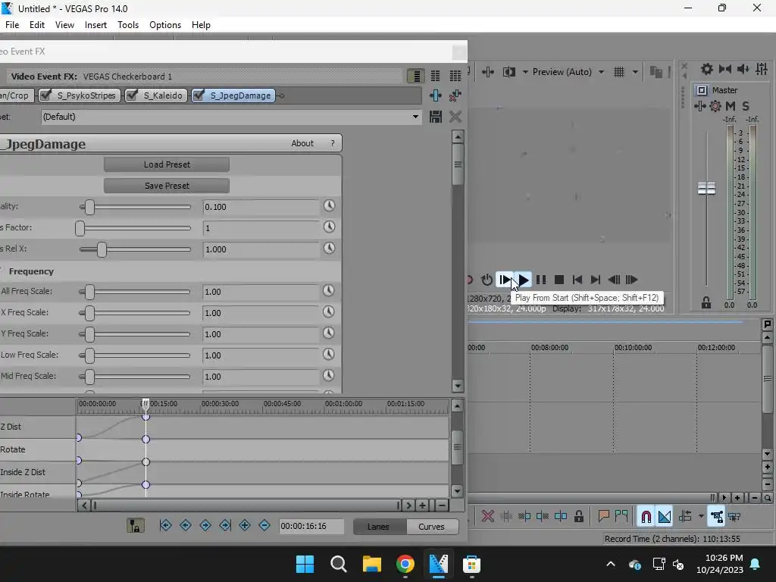
Task: Open the plug-in chain editor icon
Action: 436,95
